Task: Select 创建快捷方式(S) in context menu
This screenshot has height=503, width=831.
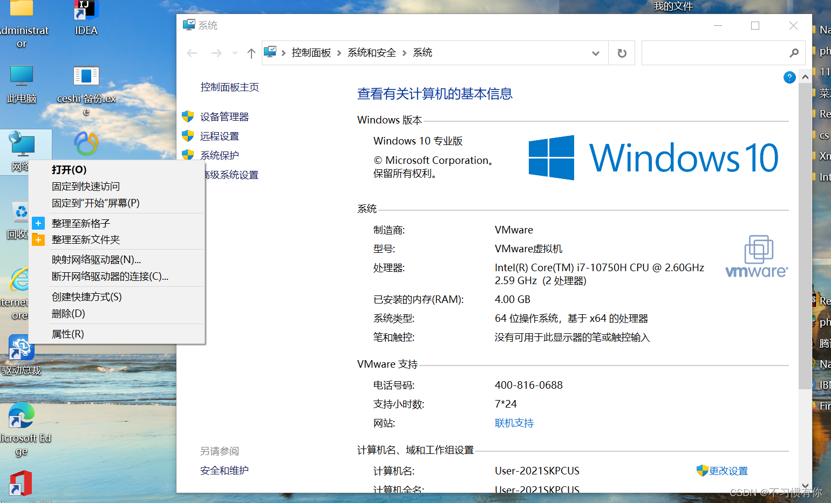Action: [x=117, y=297]
